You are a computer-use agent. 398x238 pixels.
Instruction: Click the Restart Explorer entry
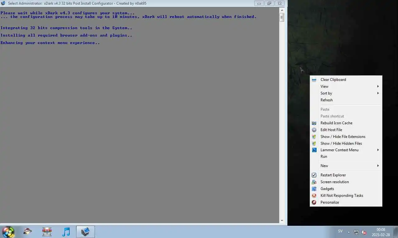[x=346, y=175]
